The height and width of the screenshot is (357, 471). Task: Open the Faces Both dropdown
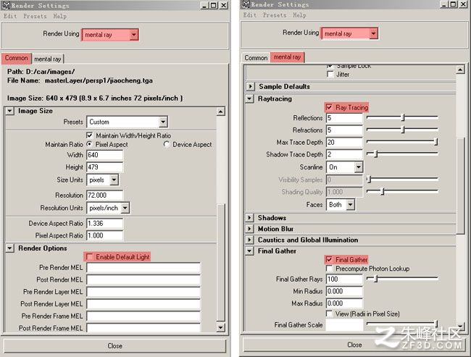(x=341, y=205)
